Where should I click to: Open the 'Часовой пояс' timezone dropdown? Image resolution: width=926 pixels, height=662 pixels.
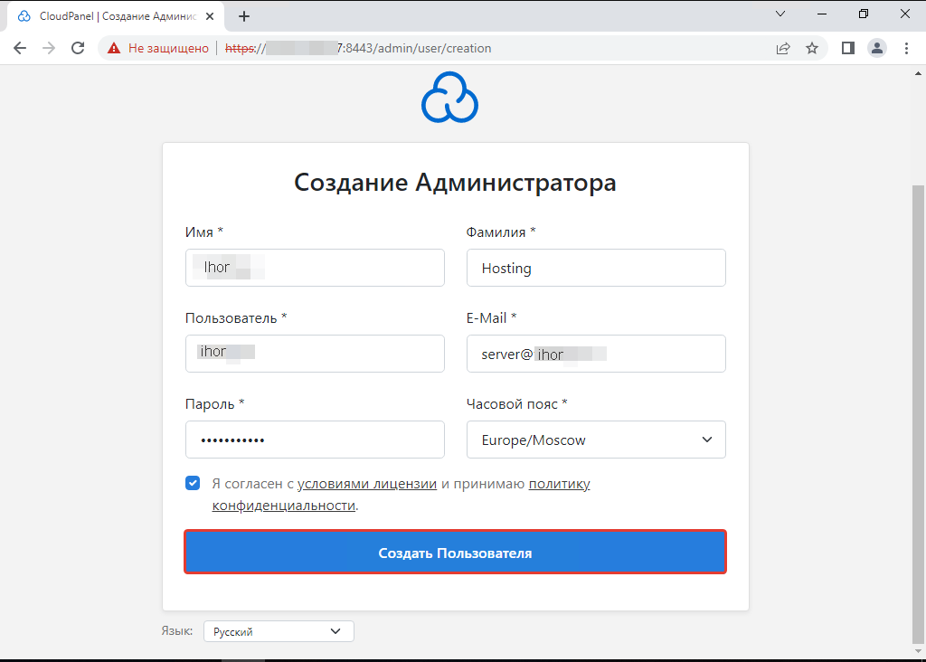click(596, 440)
